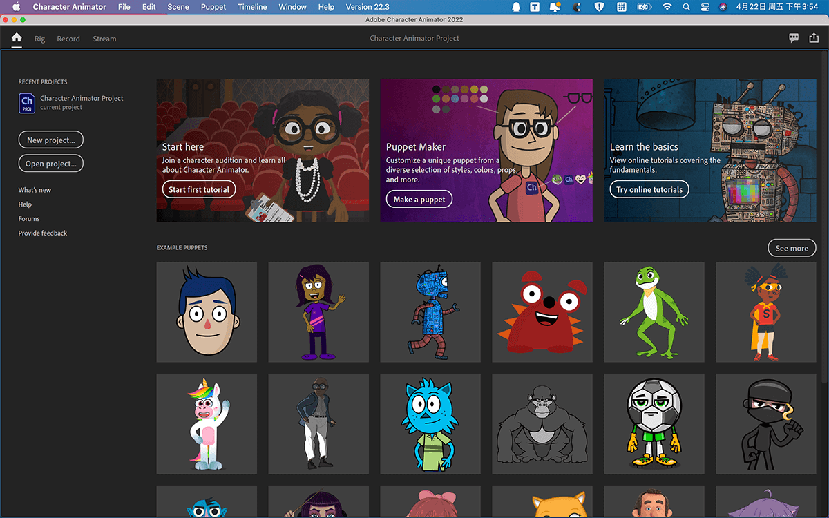The height and width of the screenshot is (518, 829).
Task: Click the Wi-Fi icon in menu bar
Action: [666, 7]
